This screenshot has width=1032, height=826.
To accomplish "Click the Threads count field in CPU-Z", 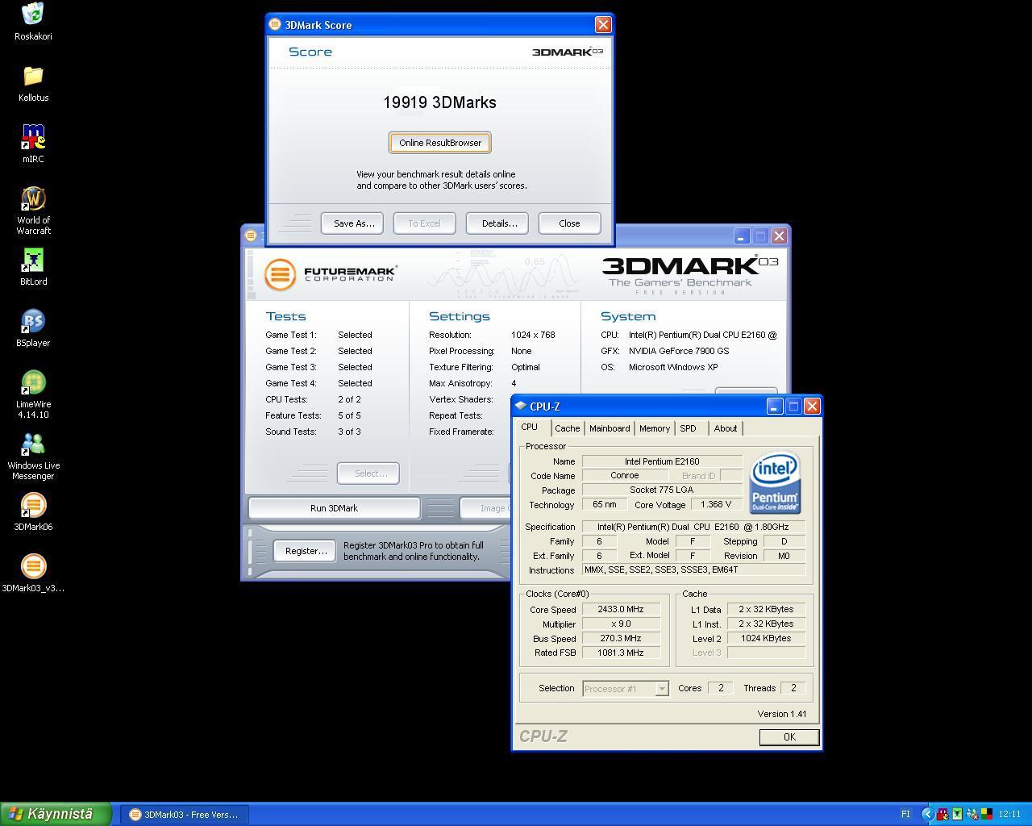I will pos(793,688).
